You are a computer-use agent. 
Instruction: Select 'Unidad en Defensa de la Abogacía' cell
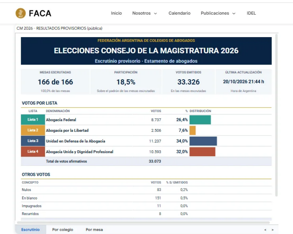click(x=75, y=141)
